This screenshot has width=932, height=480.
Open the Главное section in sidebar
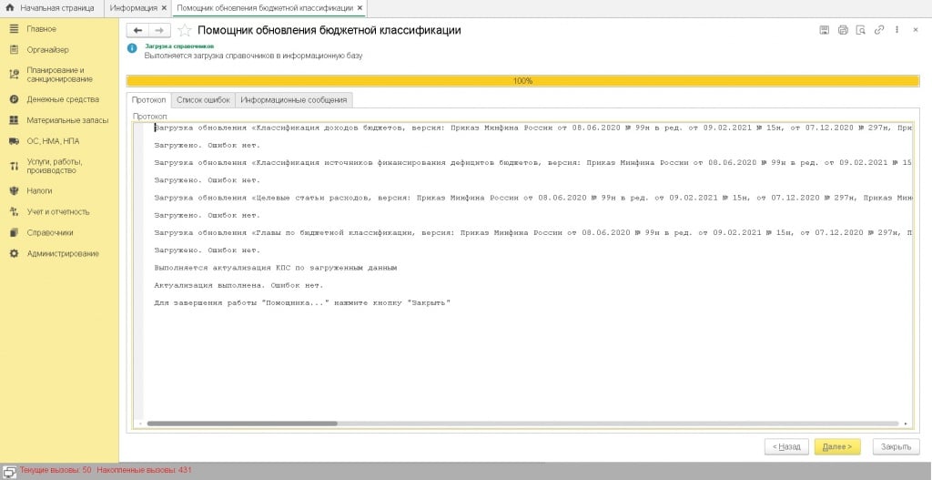point(41,28)
